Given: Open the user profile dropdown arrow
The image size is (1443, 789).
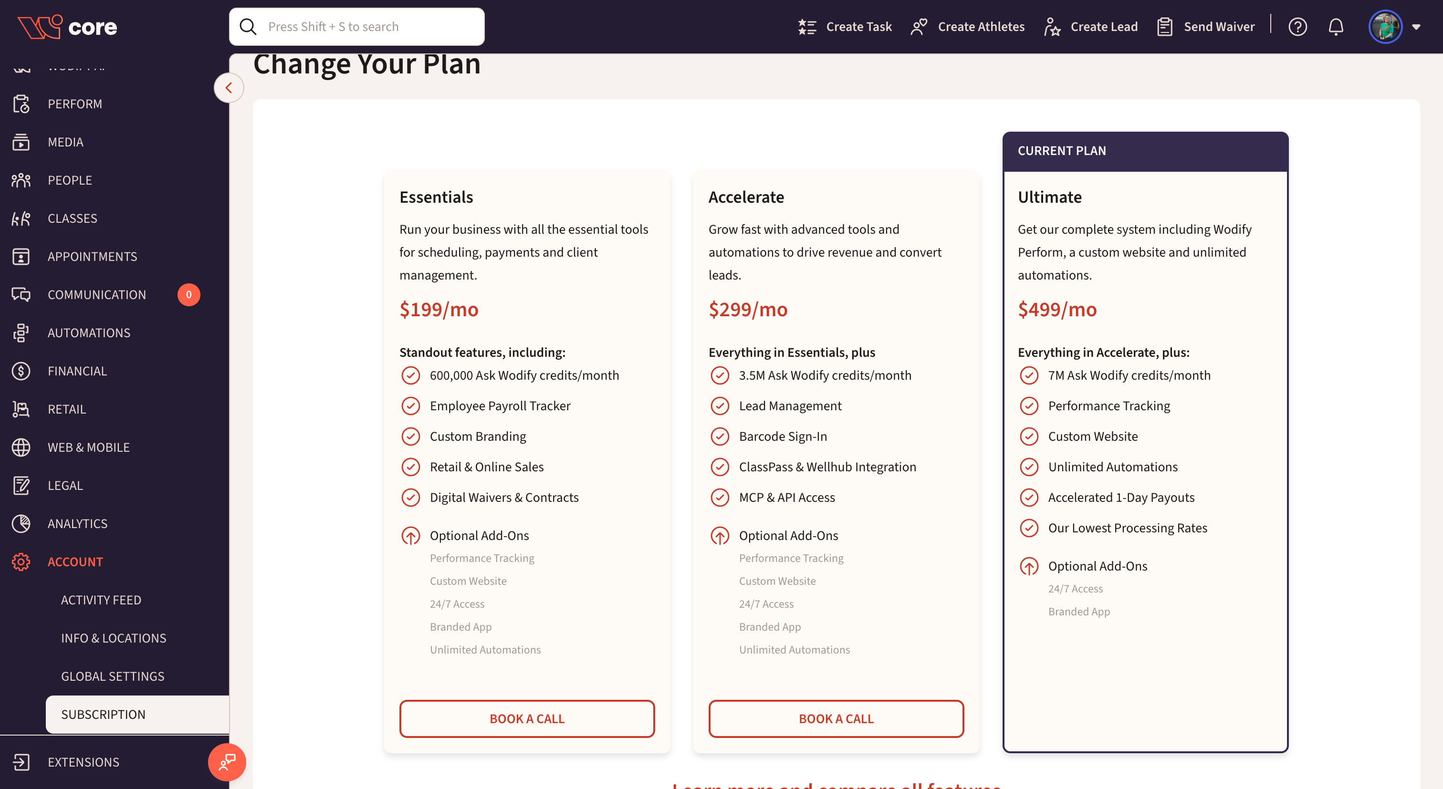Looking at the screenshot, I should pyautogui.click(x=1416, y=27).
